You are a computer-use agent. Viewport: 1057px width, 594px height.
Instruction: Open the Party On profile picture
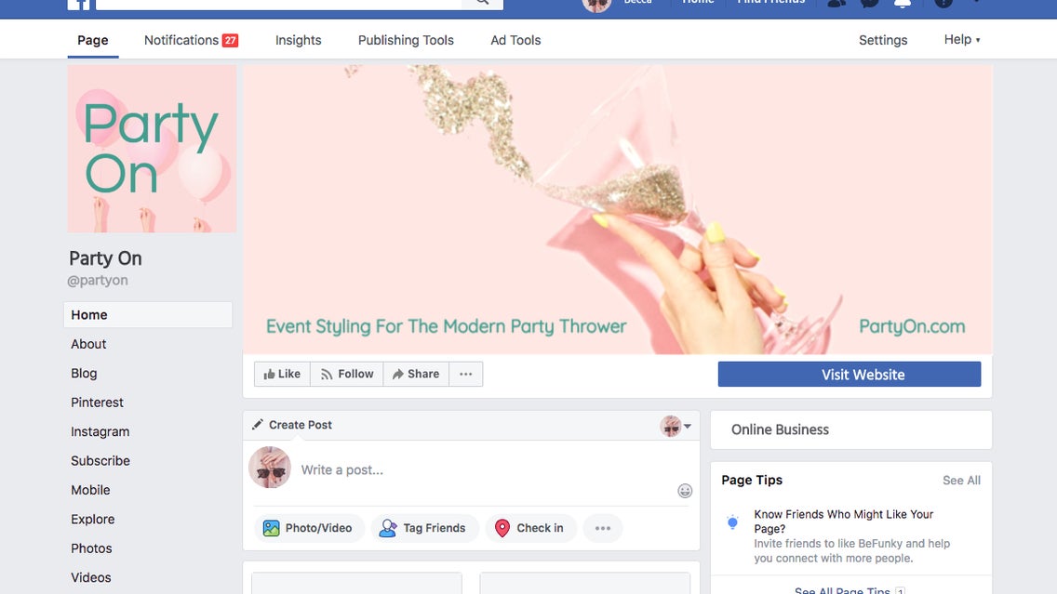click(152, 149)
